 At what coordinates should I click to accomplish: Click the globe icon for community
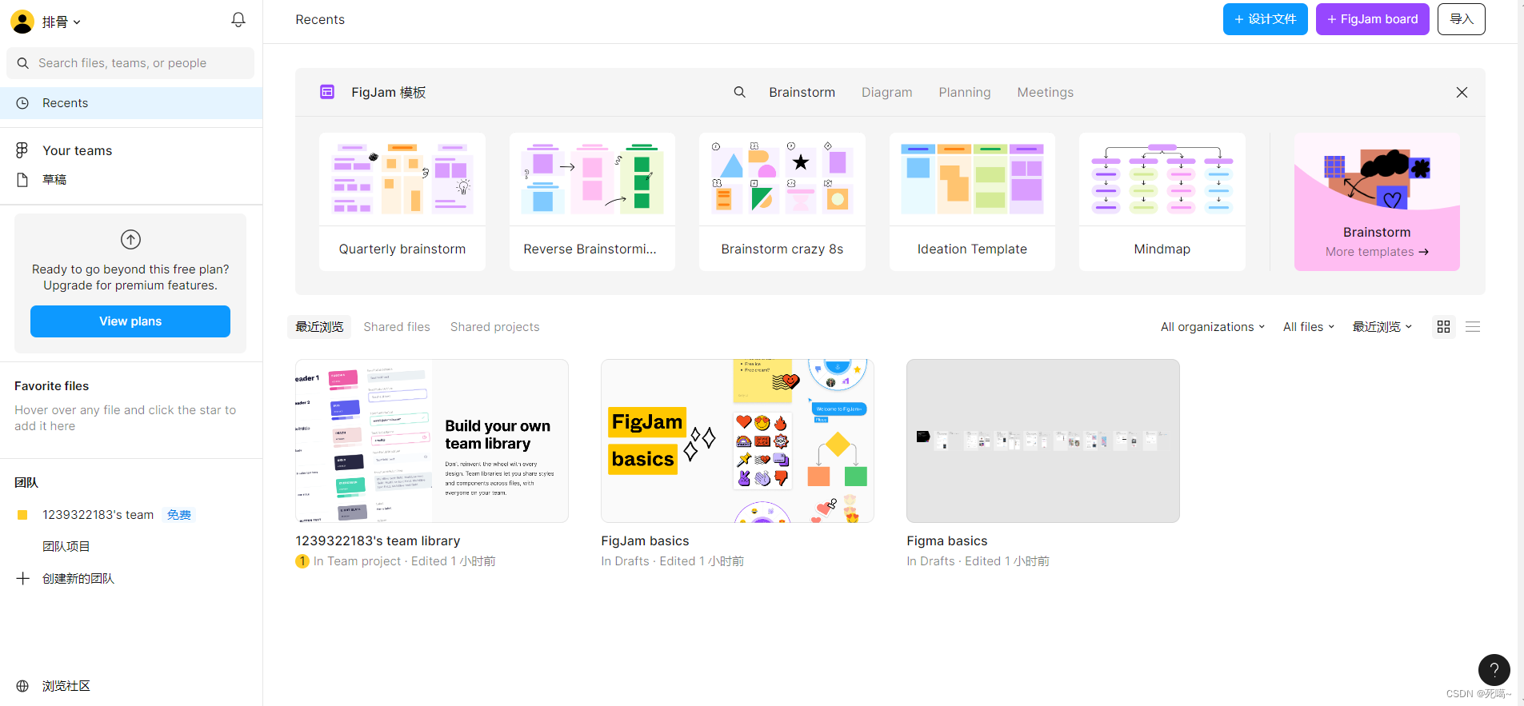[x=22, y=686]
